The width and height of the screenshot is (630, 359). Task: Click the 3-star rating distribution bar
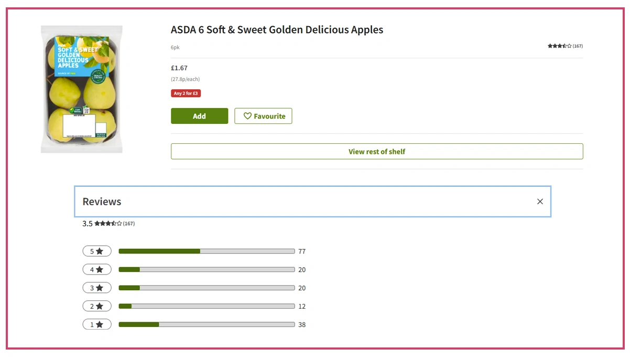click(207, 288)
